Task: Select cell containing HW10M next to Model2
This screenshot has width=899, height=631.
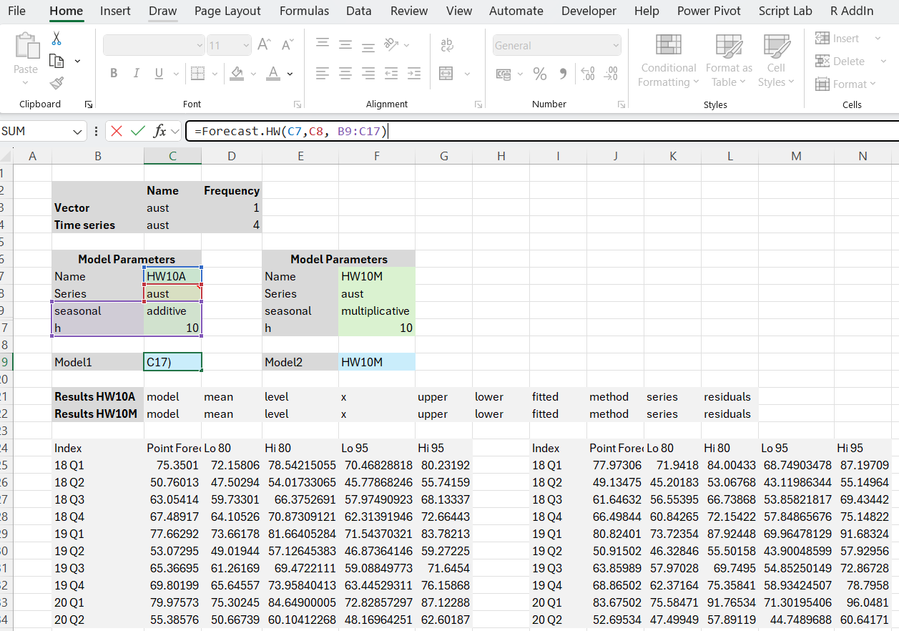Action: [x=377, y=362]
